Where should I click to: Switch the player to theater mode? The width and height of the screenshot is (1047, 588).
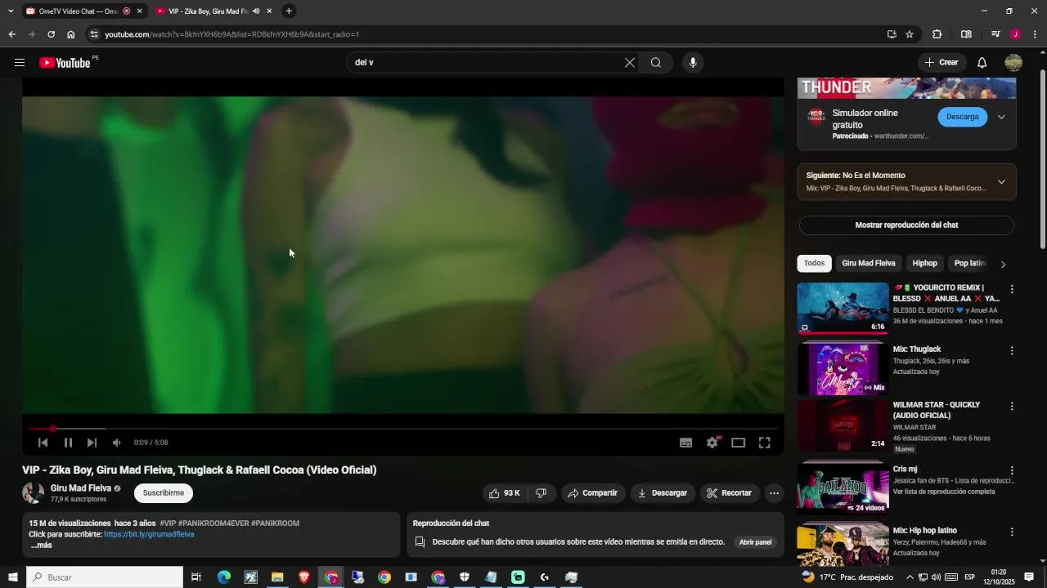point(739,443)
